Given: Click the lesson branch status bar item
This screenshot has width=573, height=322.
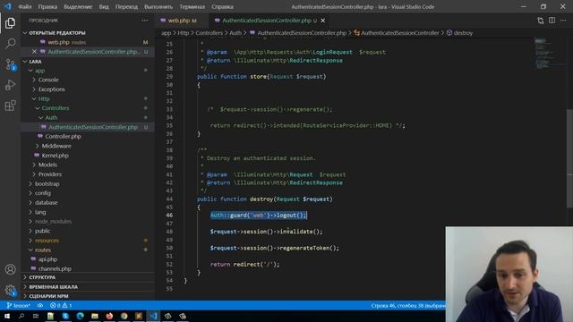Looking at the screenshot, I should click(x=18, y=305).
